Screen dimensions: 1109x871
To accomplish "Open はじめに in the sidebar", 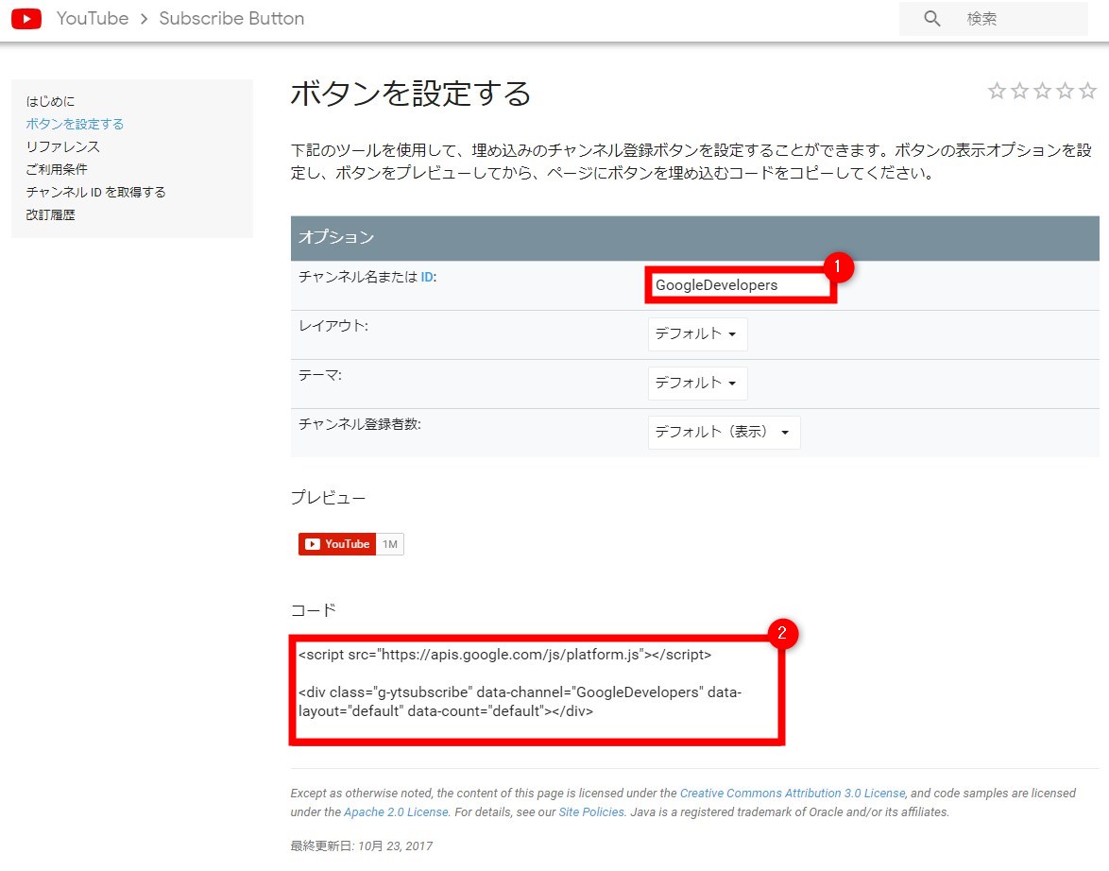I will [50, 101].
